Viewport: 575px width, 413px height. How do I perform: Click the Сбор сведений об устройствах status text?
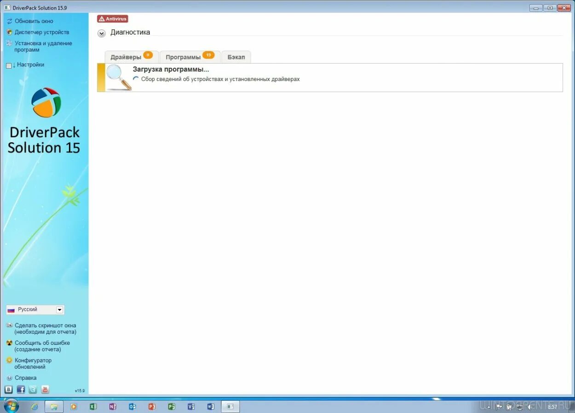tap(220, 79)
